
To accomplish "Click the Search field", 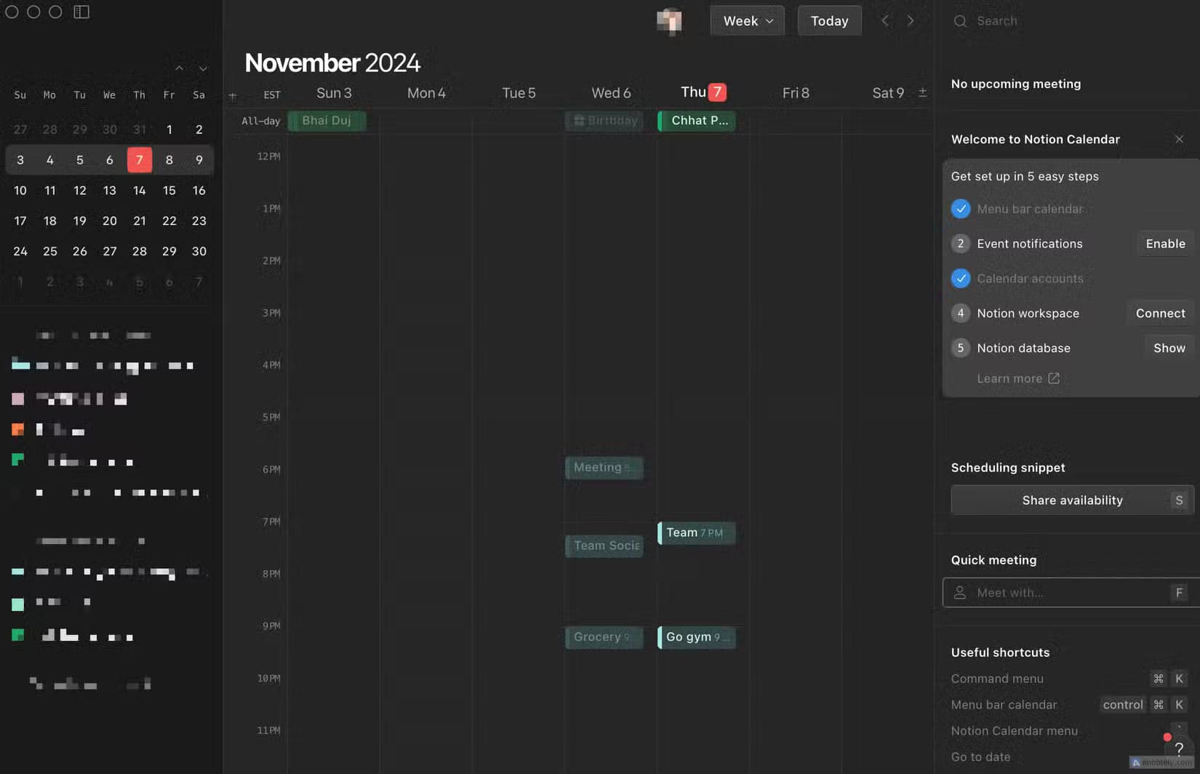I will click(x=1069, y=21).
